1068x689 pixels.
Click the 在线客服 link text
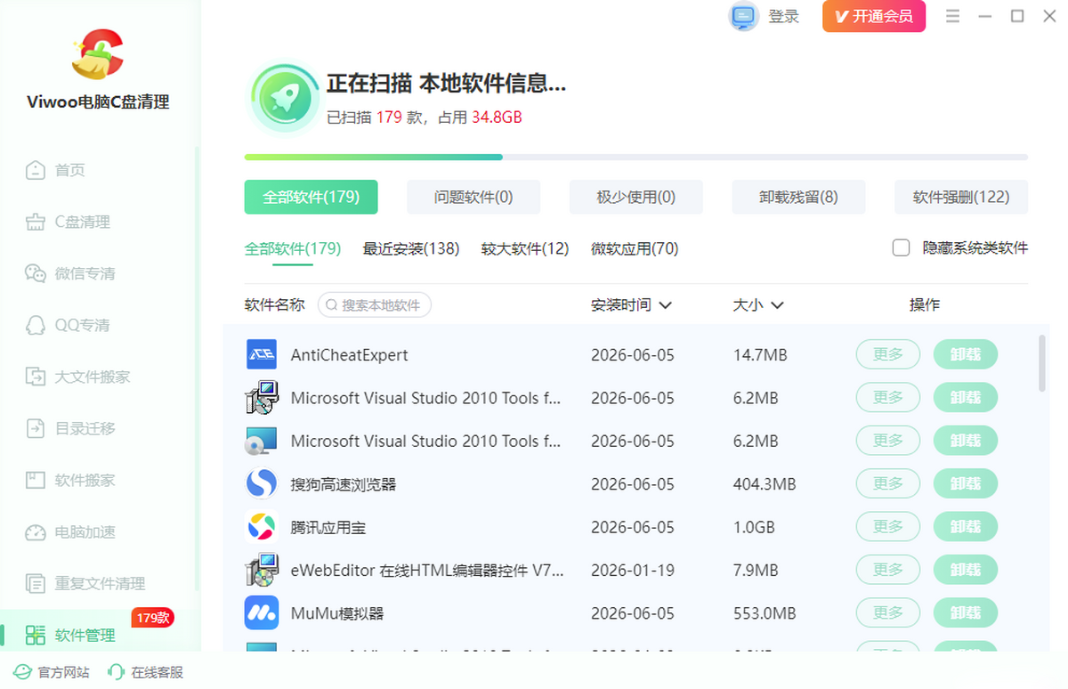tap(158, 672)
